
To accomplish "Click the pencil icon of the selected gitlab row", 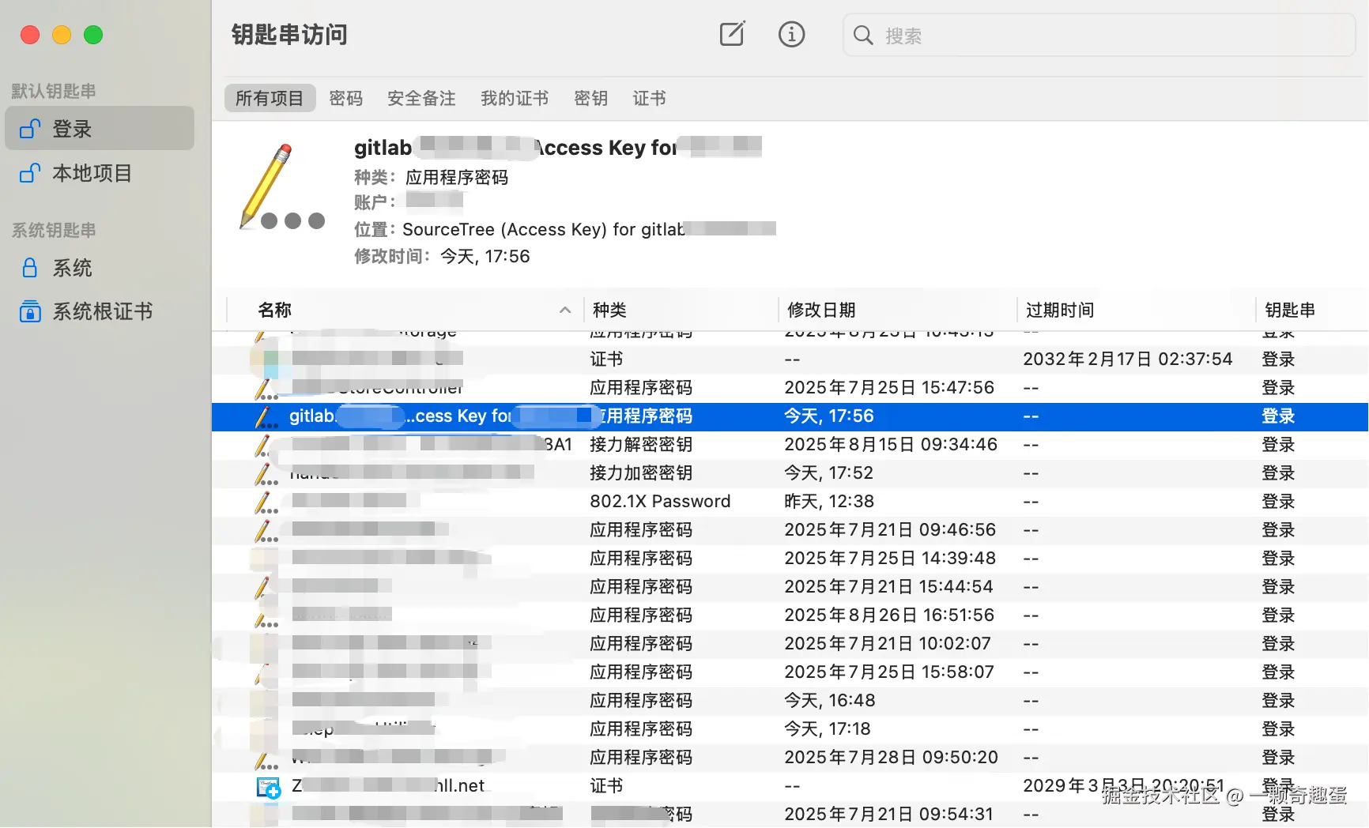I will coord(266,416).
